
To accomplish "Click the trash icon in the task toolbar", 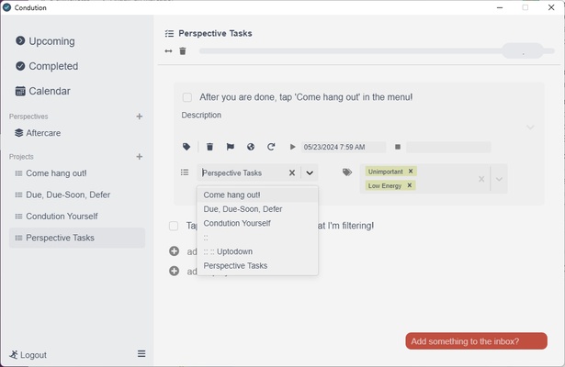I will pyautogui.click(x=209, y=147).
